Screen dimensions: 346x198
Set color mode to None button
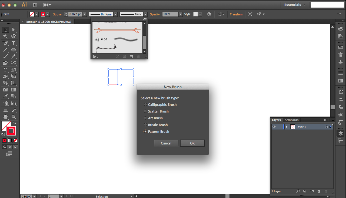[15, 140]
